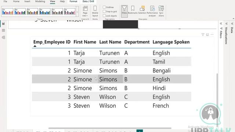Sort by the Language Spoken column header
Viewport: 235px width, 132px height.
click(x=171, y=42)
